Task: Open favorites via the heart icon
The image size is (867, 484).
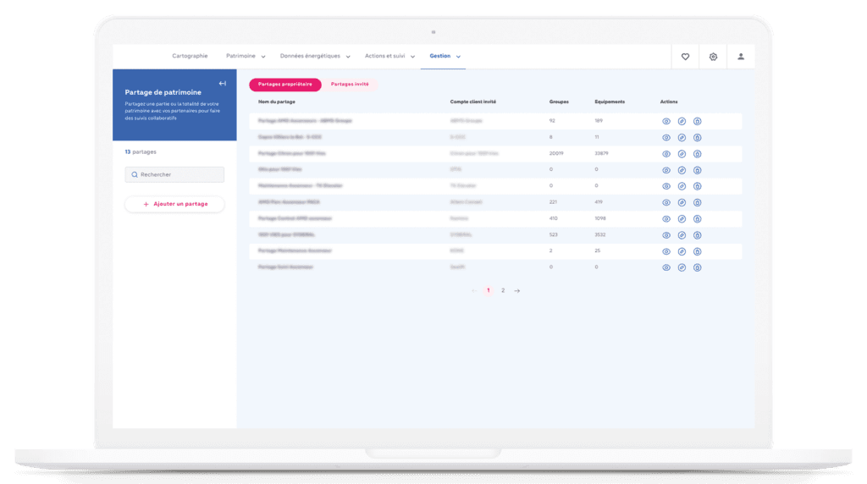Action: [x=685, y=57]
